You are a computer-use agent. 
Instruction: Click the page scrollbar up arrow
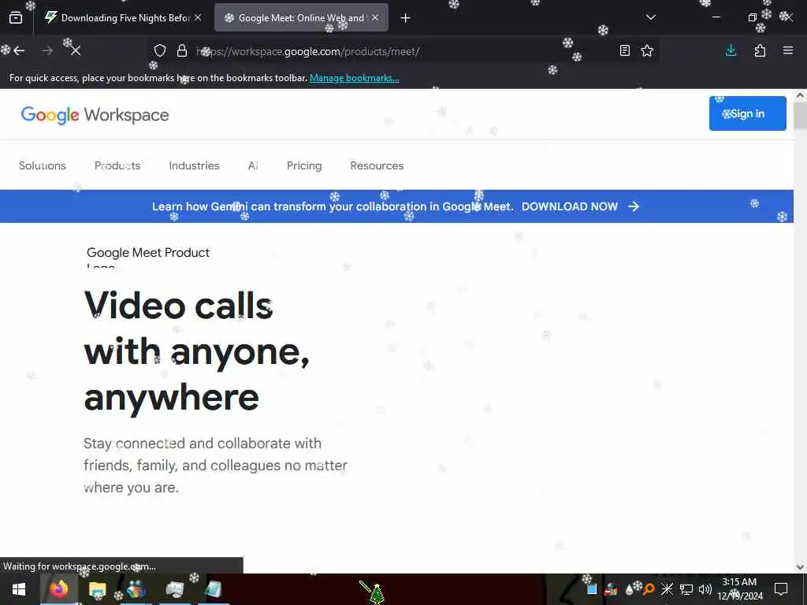point(800,95)
